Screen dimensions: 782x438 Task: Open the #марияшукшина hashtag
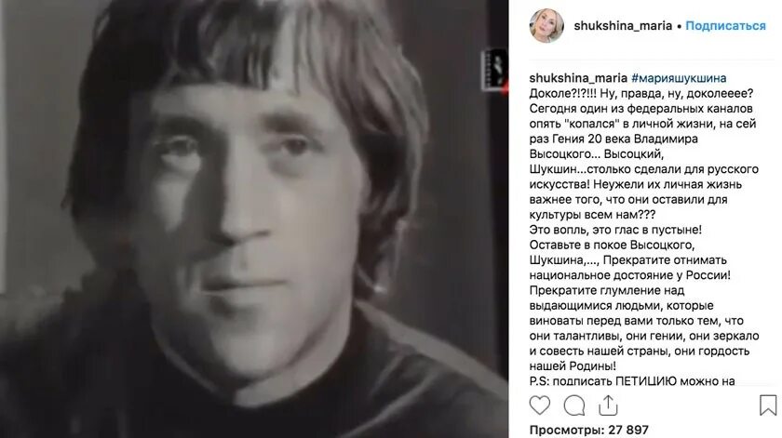coord(679,78)
